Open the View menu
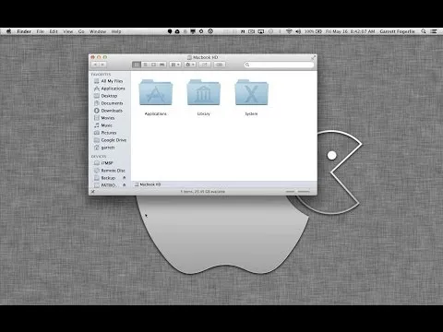Screen dimensions: 443x332 coord(68,31)
